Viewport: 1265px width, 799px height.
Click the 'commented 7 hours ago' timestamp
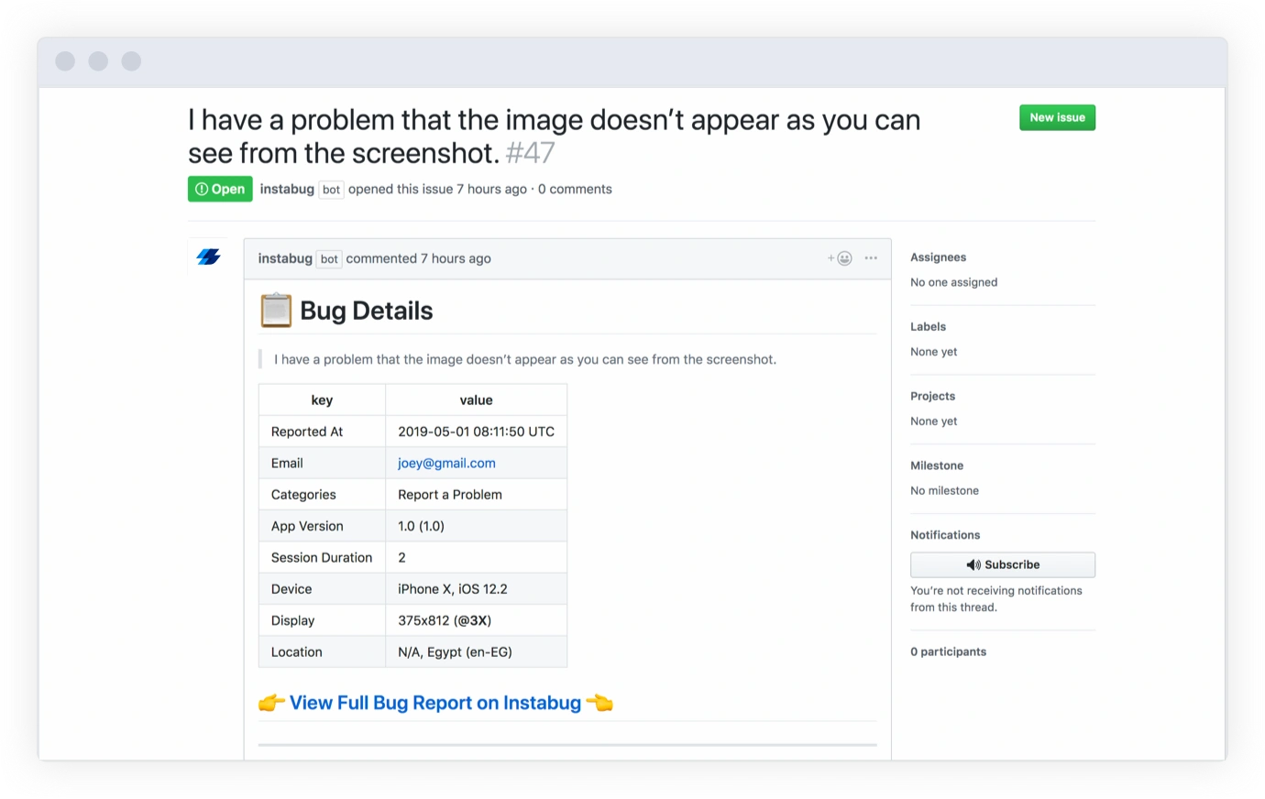418,258
